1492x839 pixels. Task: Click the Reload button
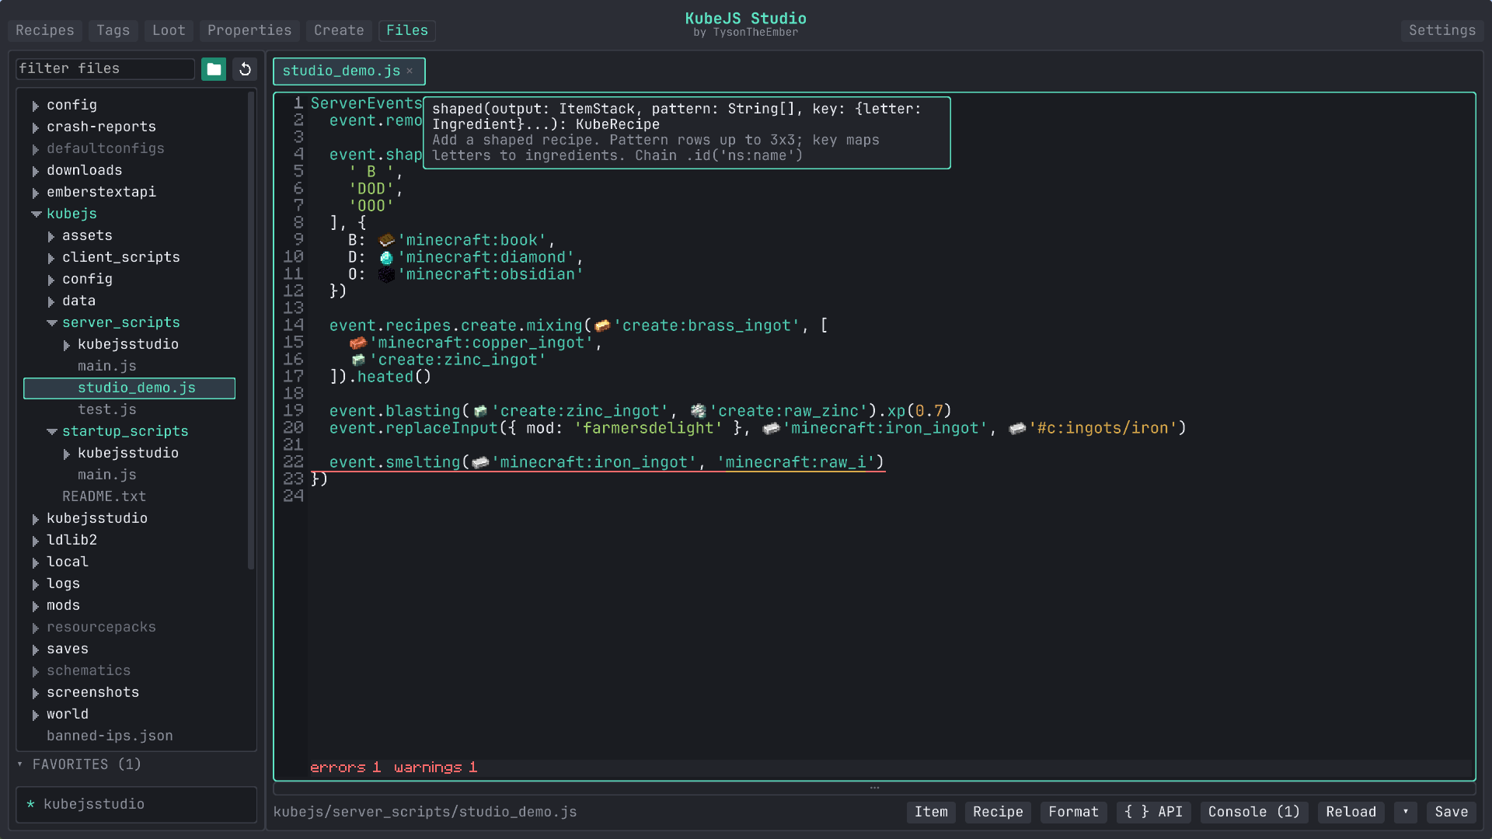point(1351,812)
